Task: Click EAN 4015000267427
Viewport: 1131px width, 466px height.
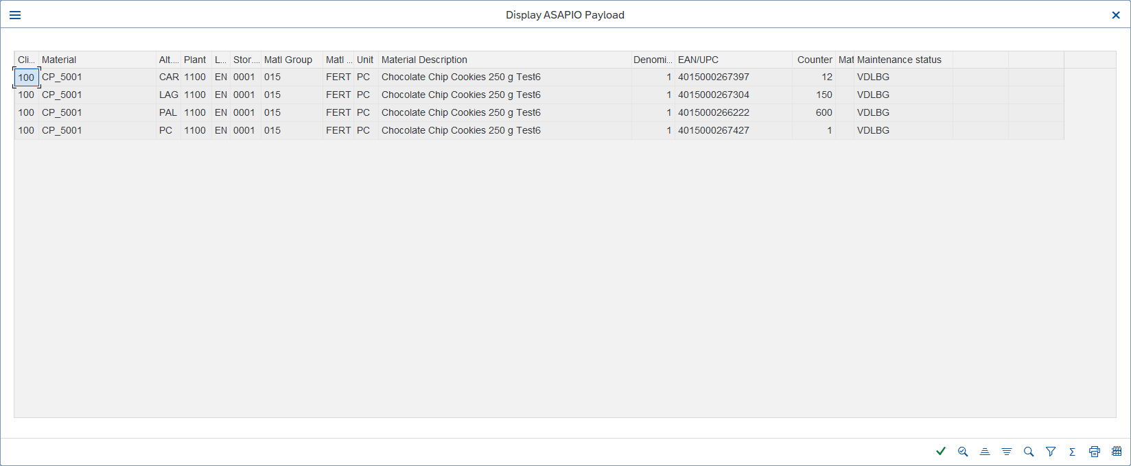Action: coord(734,131)
